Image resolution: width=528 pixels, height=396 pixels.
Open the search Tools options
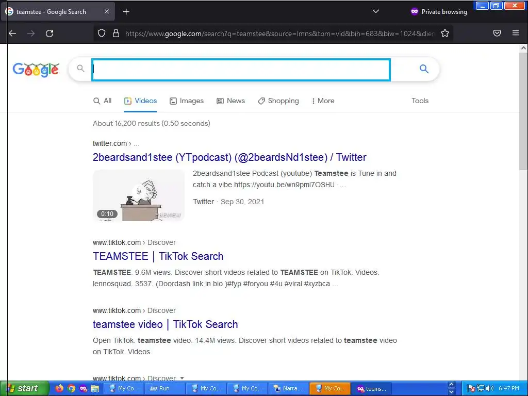coord(420,101)
